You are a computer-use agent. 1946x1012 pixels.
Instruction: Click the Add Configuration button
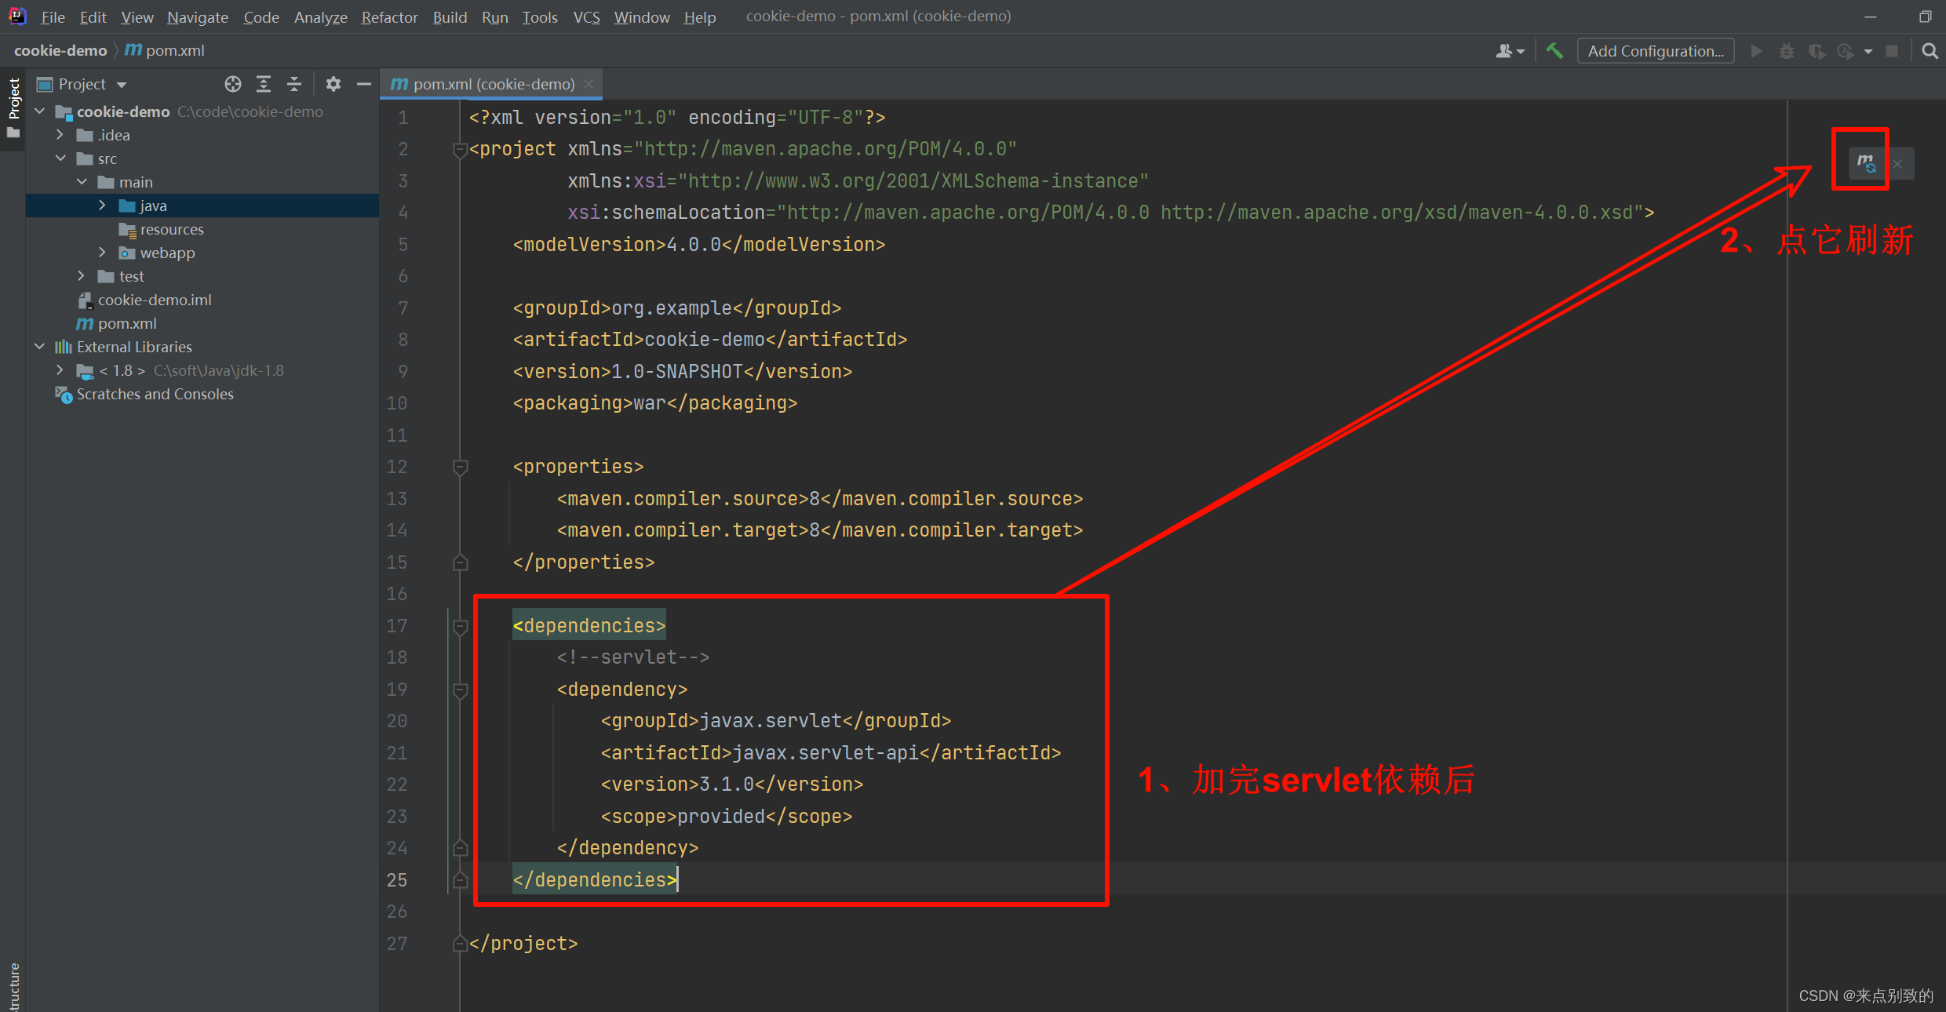click(1655, 50)
